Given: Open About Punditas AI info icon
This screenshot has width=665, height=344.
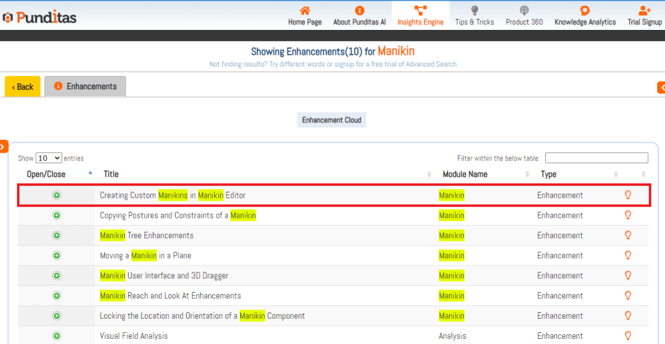Looking at the screenshot, I should click(x=359, y=10).
